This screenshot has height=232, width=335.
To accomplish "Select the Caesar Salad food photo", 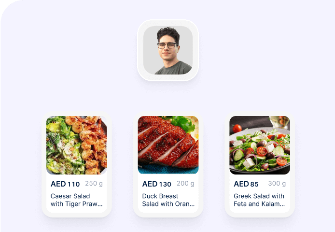I will click(77, 145).
